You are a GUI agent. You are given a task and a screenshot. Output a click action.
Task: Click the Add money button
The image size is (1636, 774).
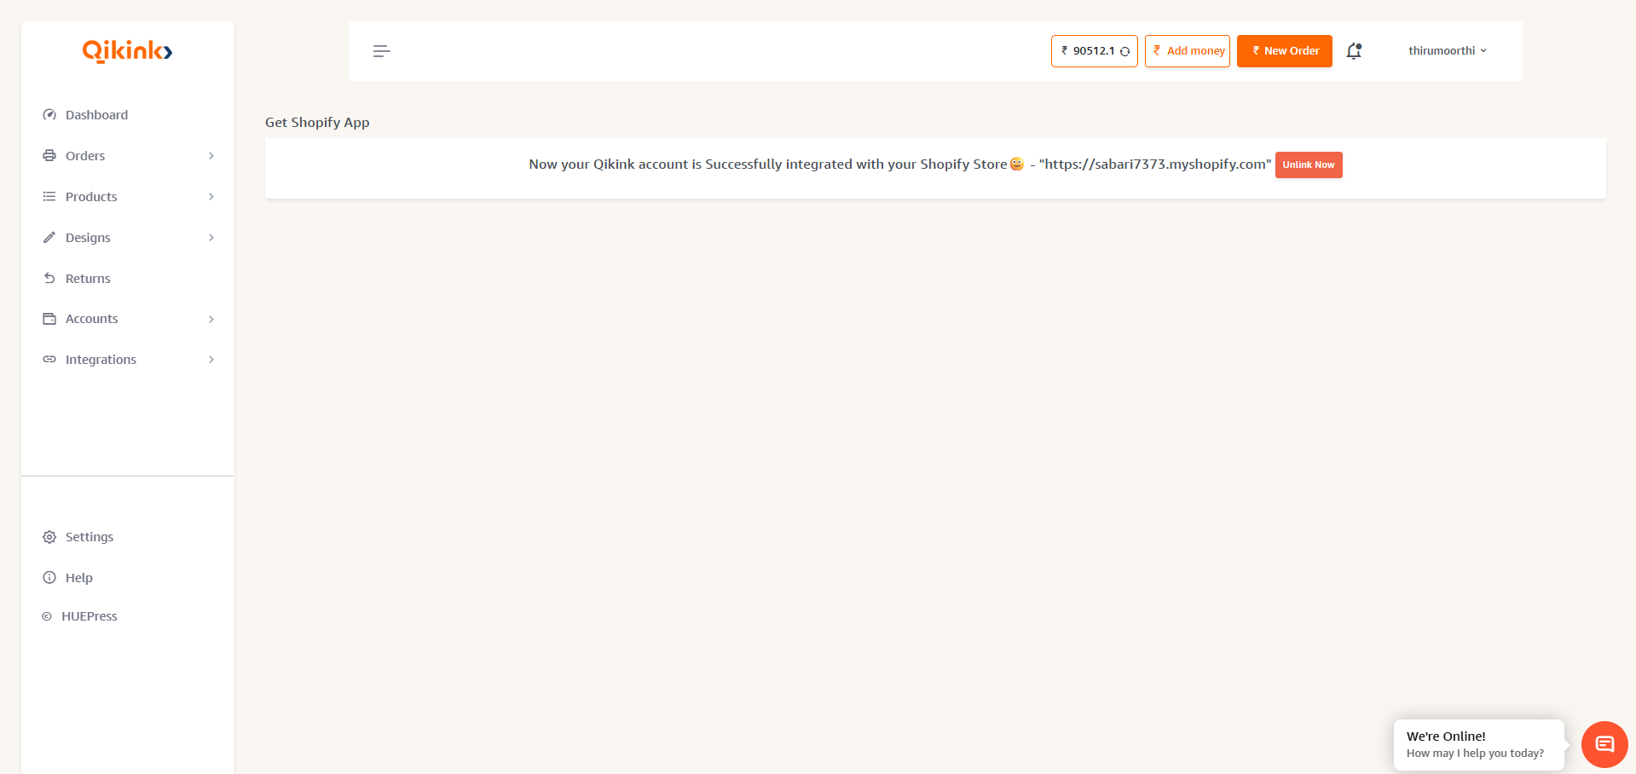(1187, 51)
